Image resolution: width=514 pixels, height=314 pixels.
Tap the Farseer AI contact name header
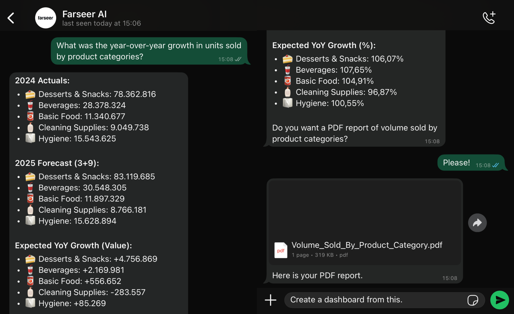tap(84, 14)
